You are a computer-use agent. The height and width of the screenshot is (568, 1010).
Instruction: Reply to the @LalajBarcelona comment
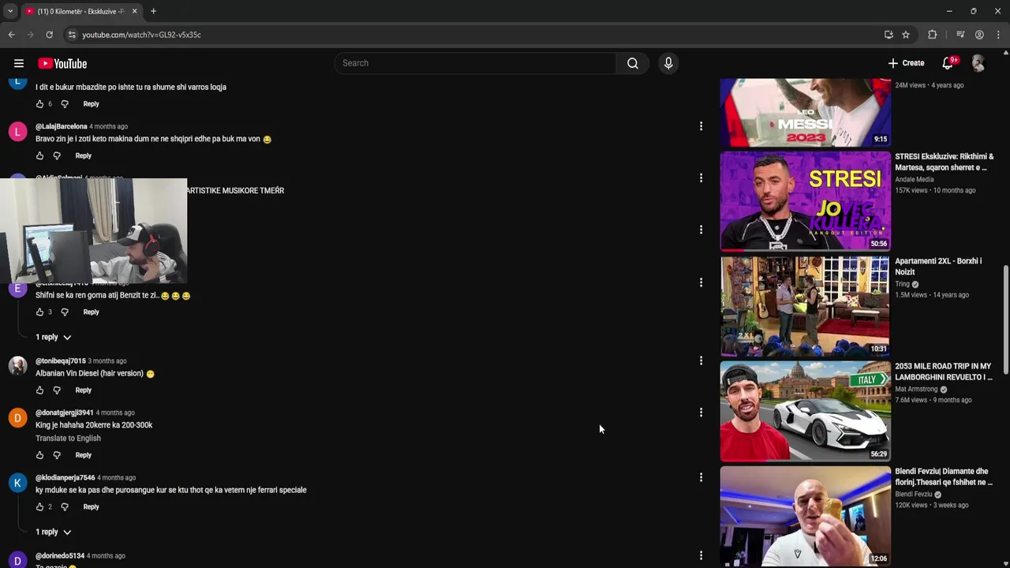(83, 155)
